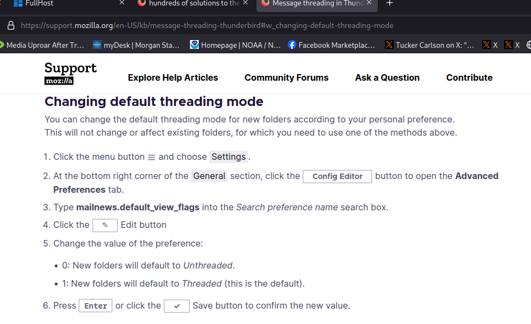Open the Tucker Carlson on X bookmark

(429, 45)
